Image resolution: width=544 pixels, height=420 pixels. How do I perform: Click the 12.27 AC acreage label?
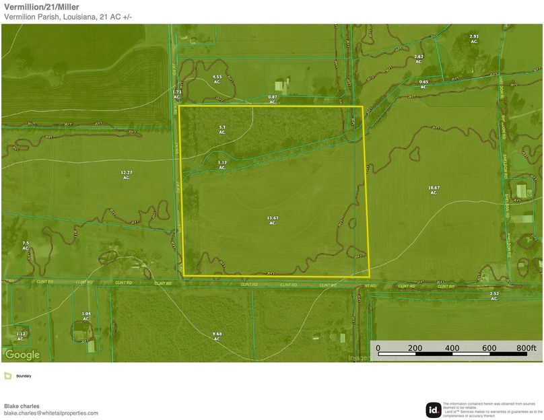coord(125,174)
